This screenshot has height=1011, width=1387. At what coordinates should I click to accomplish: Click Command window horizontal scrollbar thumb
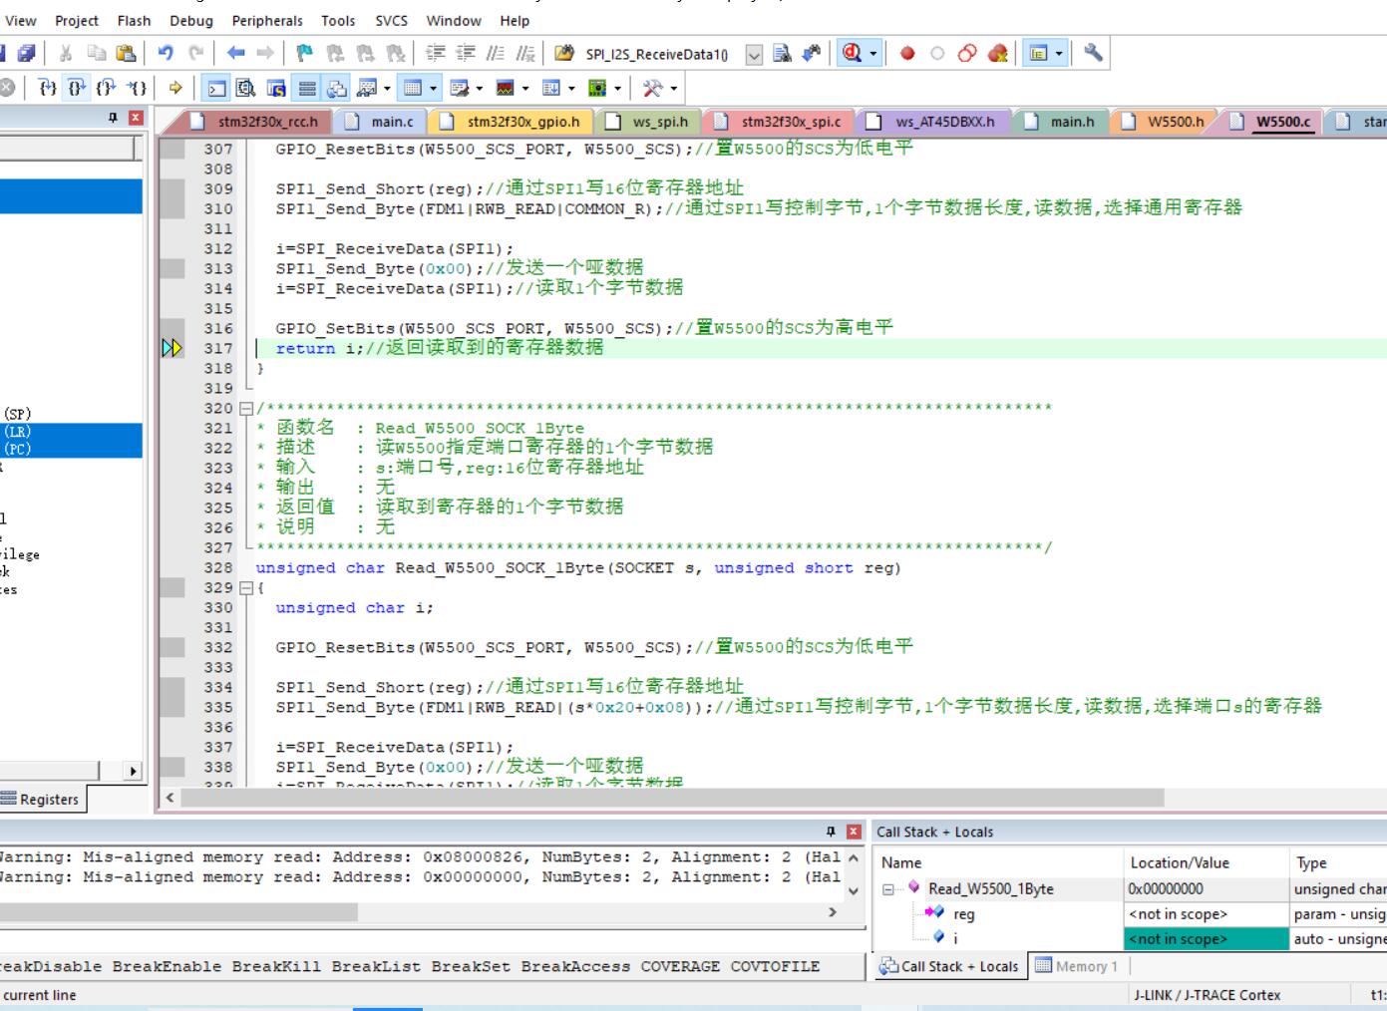click(177, 912)
